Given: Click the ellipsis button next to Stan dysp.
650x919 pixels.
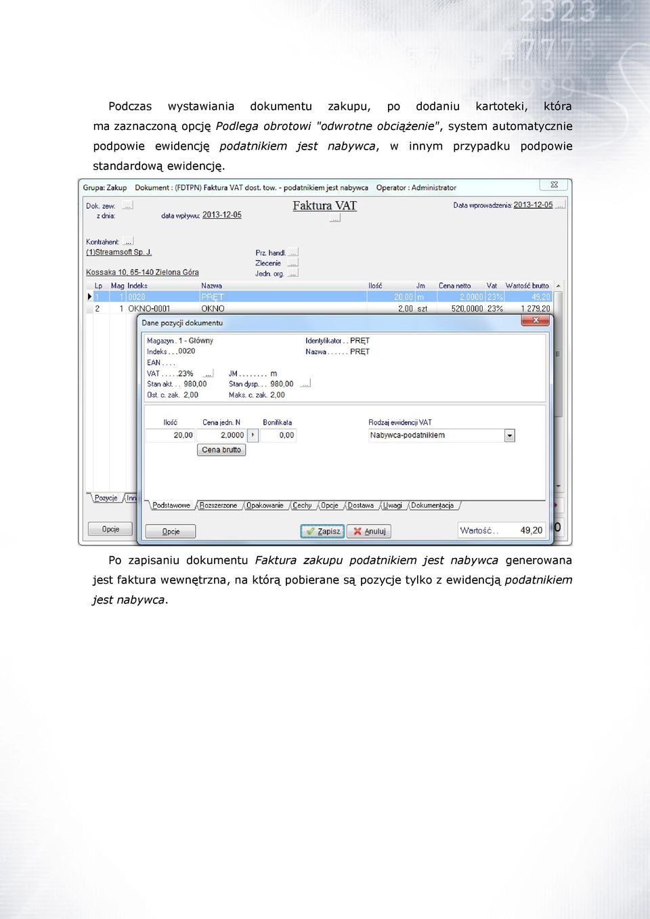Looking at the screenshot, I should click(x=305, y=383).
